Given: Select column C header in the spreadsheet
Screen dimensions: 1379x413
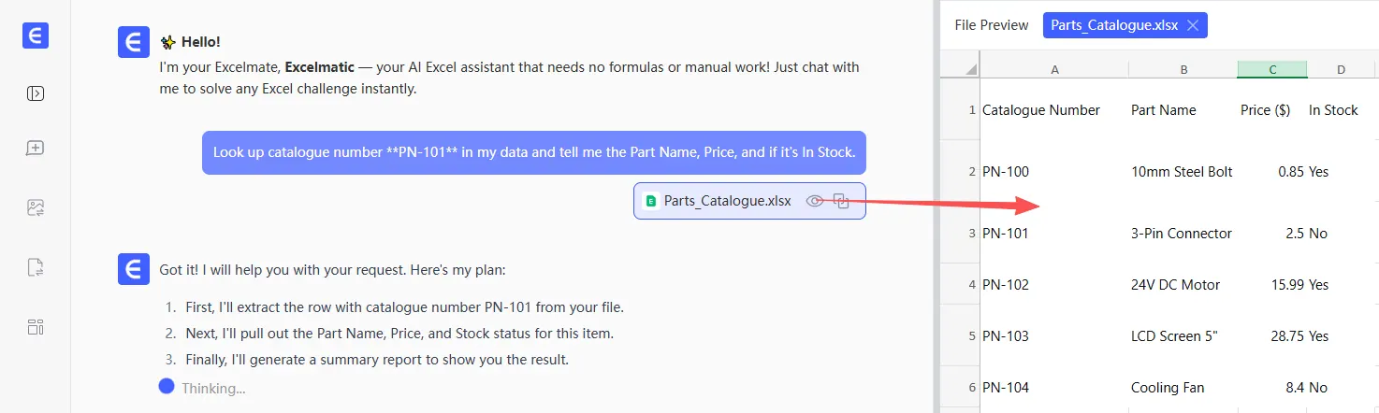Looking at the screenshot, I should click(x=1272, y=69).
